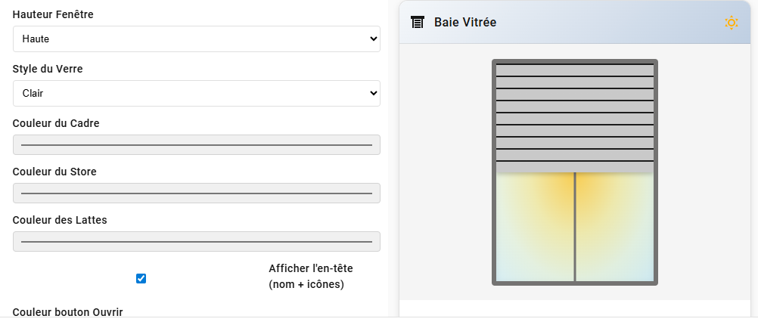Click the Couleur du Store label
Screen dimensions: 758x325
click(x=54, y=172)
